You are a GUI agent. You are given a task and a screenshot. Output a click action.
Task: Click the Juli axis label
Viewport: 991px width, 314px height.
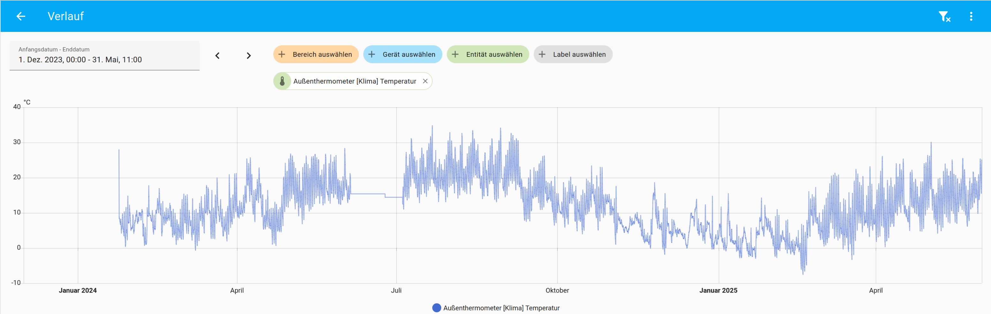tap(396, 291)
